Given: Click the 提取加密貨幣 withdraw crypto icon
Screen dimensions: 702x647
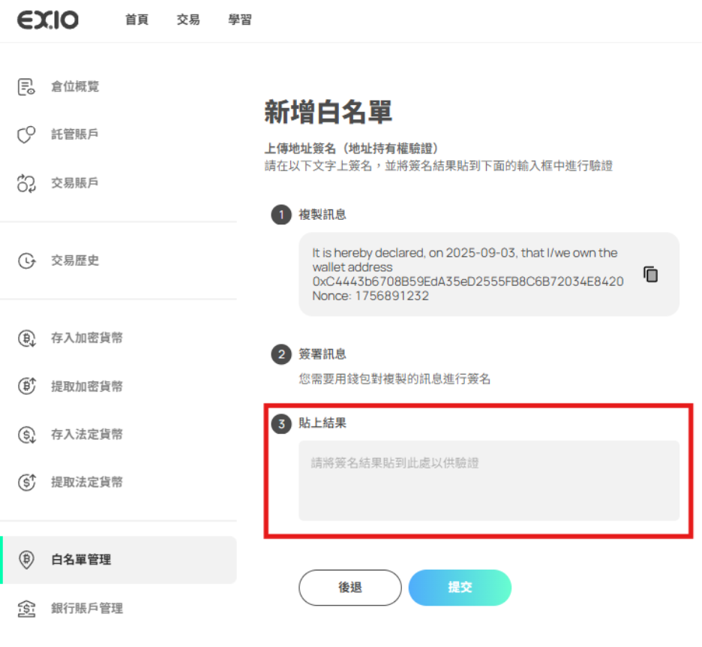Looking at the screenshot, I should tap(26, 387).
